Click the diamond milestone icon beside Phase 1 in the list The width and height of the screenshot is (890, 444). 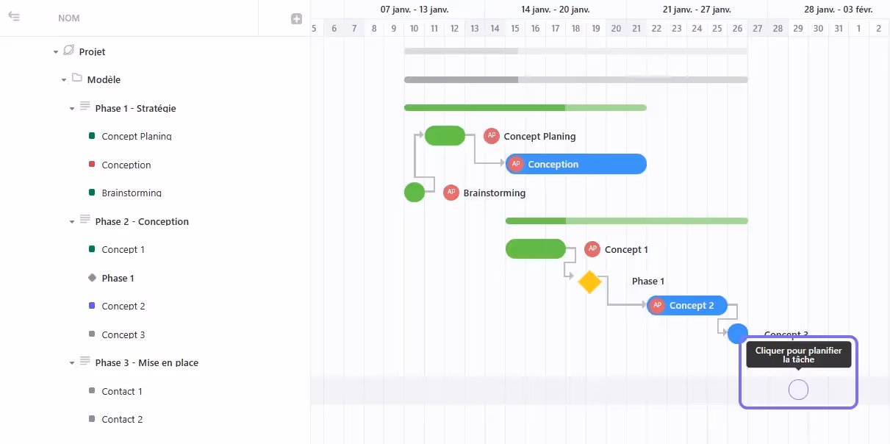pyautogui.click(x=92, y=278)
